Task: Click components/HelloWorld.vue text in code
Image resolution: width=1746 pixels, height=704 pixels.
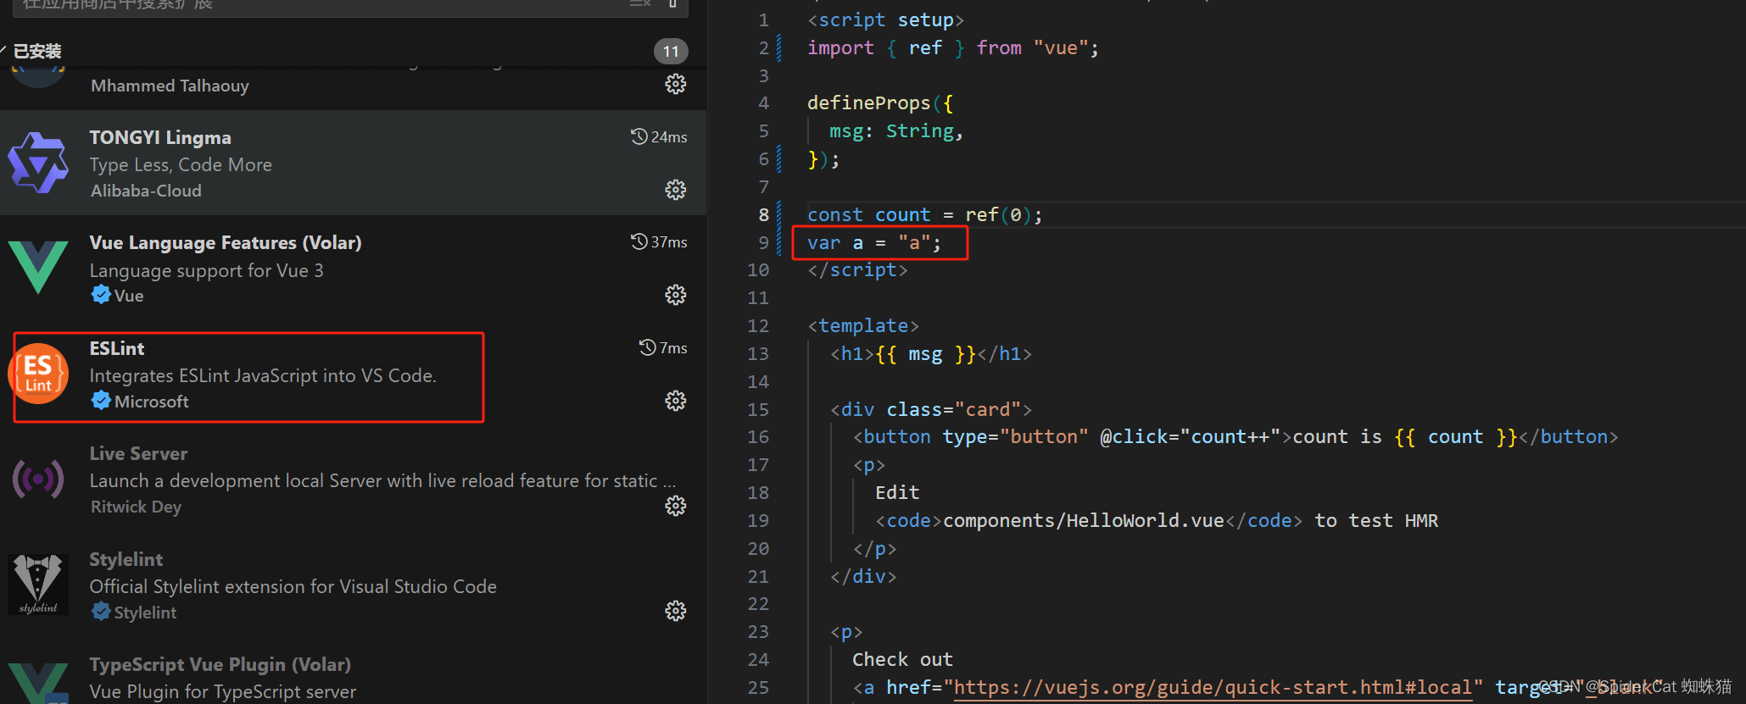Action: [x=1083, y=520]
